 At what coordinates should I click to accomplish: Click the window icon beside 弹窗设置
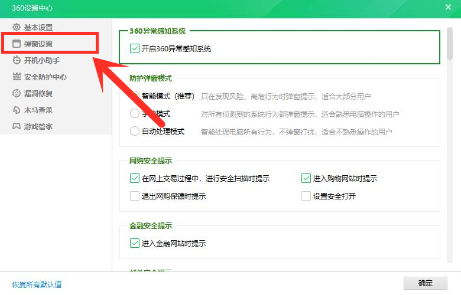coord(17,44)
